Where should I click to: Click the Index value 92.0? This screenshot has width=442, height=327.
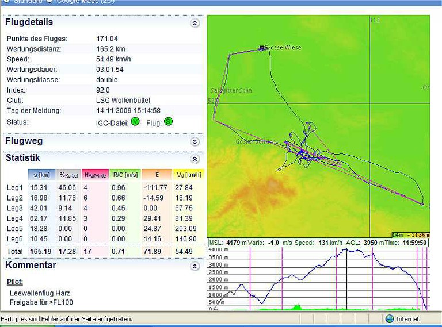102,90
